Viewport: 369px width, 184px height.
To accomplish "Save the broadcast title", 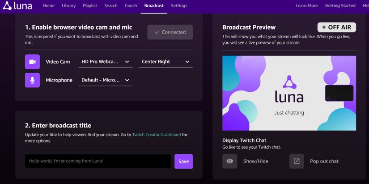I will pos(183,161).
